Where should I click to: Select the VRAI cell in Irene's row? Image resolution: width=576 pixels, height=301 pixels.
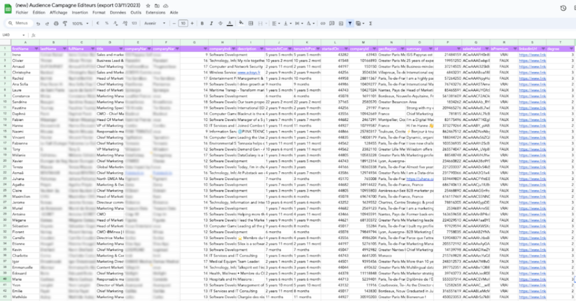(504, 55)
